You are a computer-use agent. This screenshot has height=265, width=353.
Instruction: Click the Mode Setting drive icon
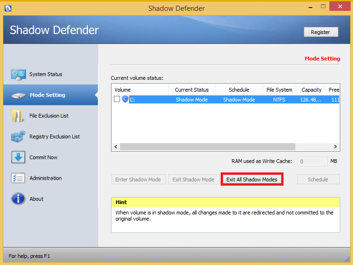[18, 95]
